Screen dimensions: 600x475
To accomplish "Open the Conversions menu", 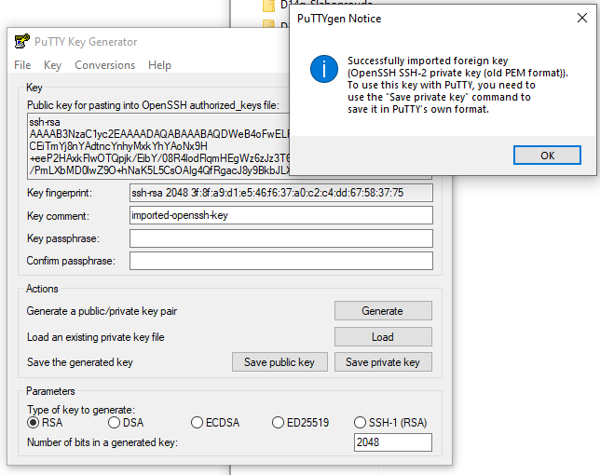I will point(104,65).
